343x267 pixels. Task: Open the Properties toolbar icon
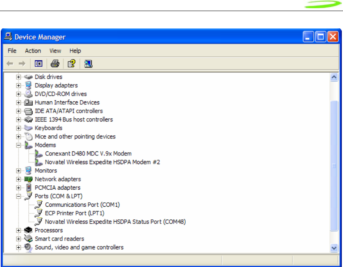pos(71,63)
